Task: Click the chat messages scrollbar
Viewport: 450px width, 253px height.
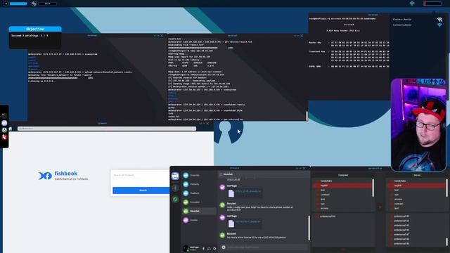Action: tap(309, 228)
